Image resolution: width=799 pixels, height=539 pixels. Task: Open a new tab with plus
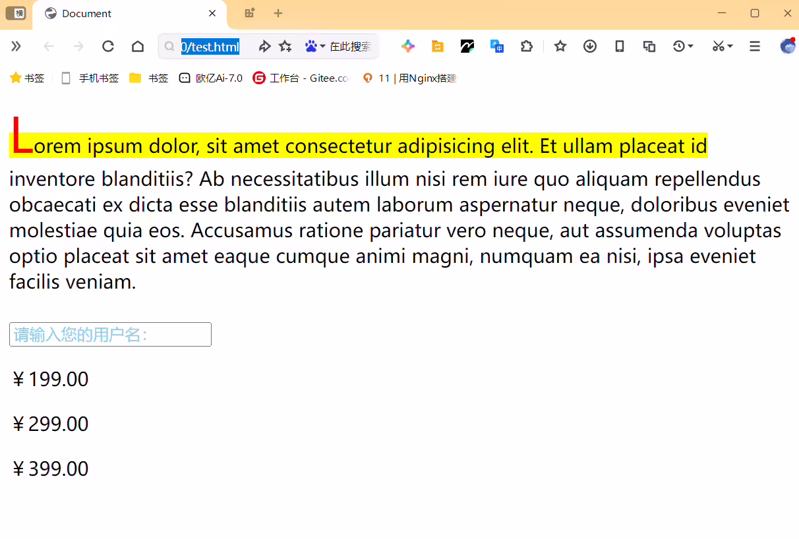tap(278, 13)
